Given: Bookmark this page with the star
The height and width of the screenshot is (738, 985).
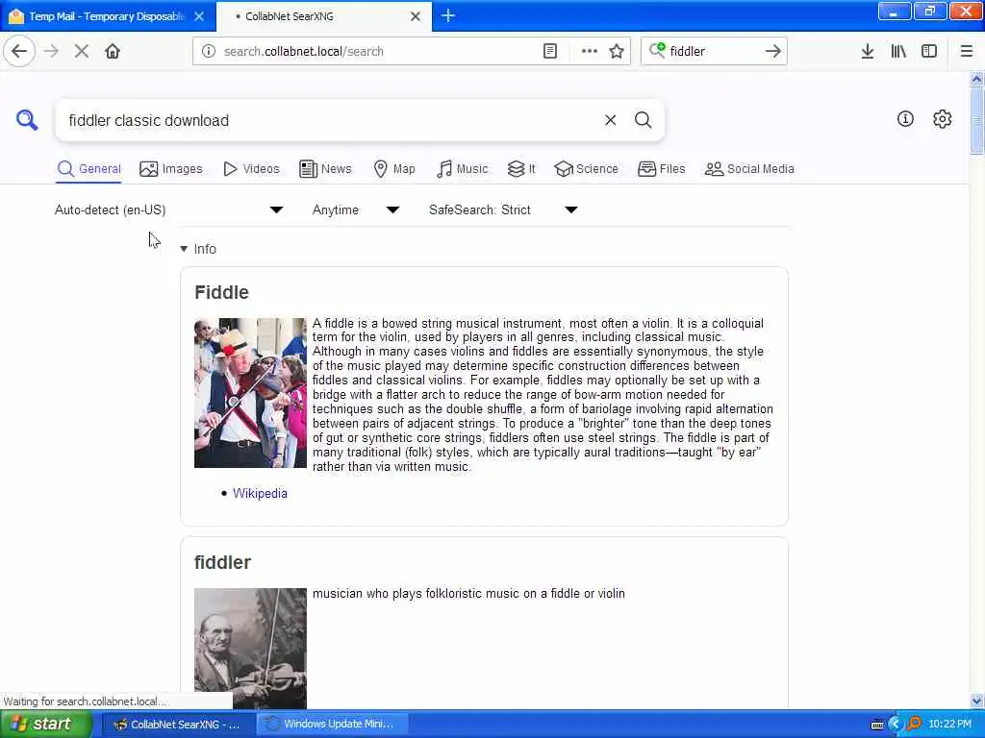Looking at the screenshot, I should 617,51.
